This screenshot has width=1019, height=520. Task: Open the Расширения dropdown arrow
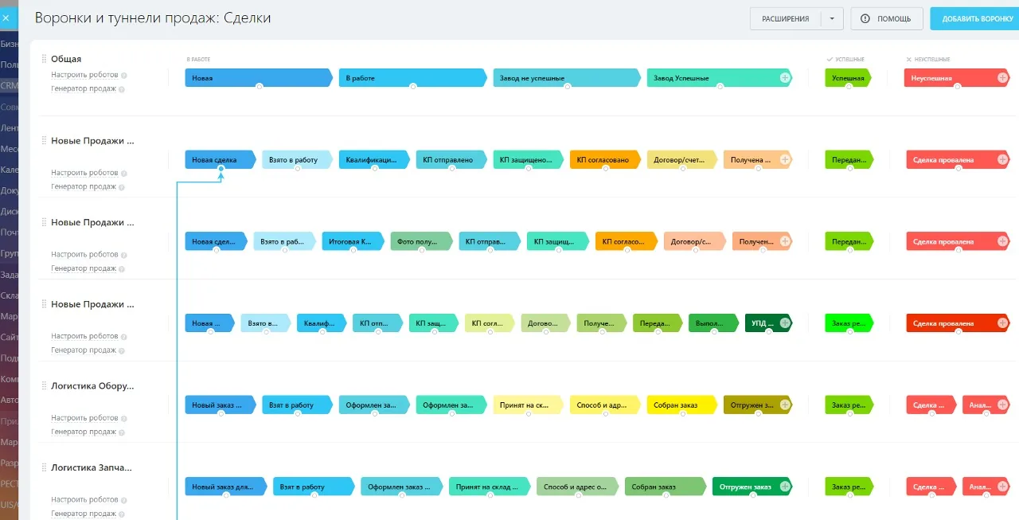[x=832, y=18]
